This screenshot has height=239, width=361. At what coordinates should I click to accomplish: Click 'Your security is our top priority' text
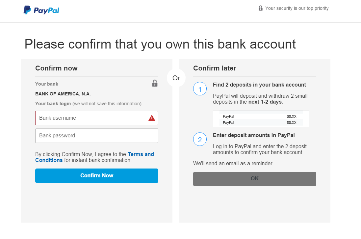(x=297, y=8)
